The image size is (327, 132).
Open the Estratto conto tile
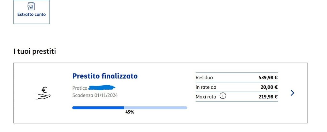tap(32, 12)
